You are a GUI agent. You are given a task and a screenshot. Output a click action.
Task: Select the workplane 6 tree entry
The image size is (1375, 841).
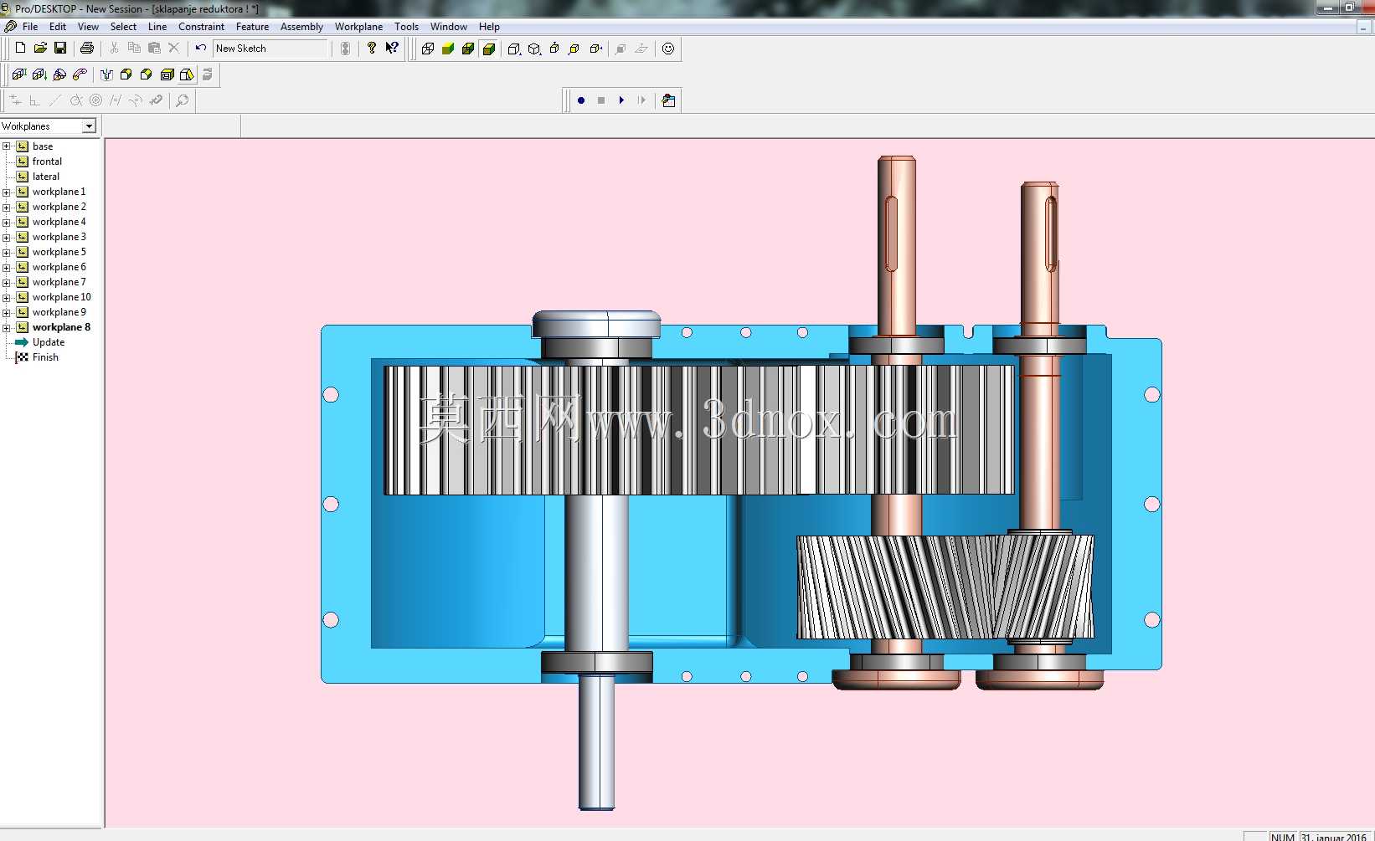coord(59,267)
